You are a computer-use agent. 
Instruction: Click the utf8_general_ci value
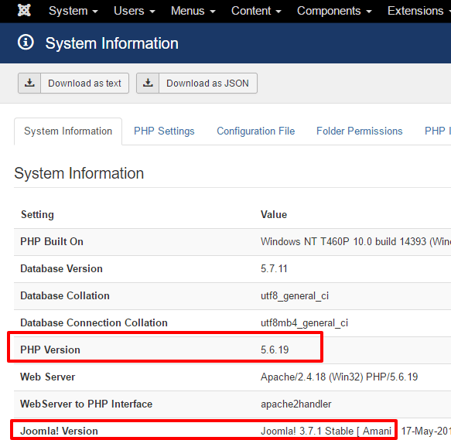click(x=295, y=296)
